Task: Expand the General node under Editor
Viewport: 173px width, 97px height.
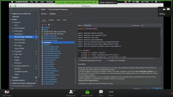Action: pos(13,22)
